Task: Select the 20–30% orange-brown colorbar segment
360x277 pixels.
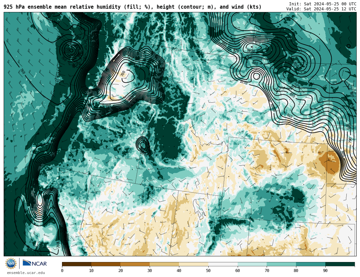Action: [135, 264]
